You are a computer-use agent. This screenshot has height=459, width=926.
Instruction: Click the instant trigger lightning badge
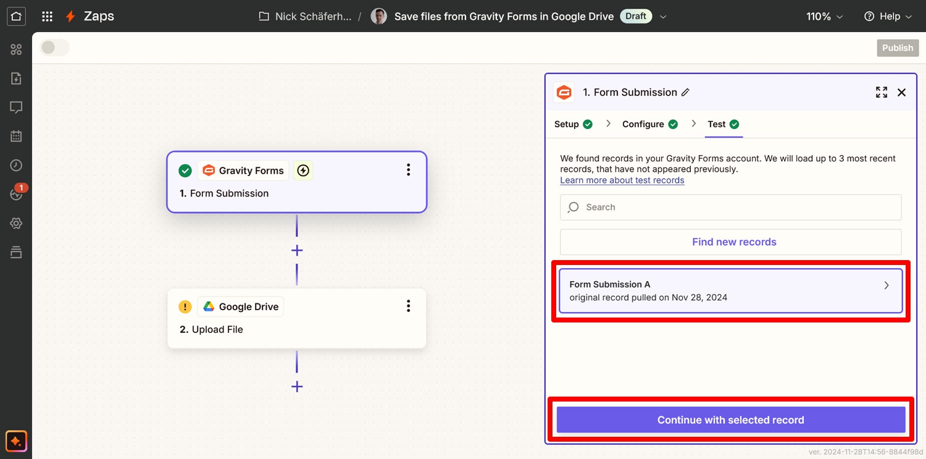tap(302, 171)
